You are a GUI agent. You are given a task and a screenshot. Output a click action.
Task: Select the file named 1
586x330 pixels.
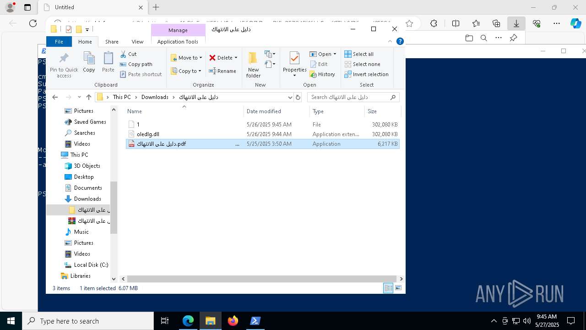pyautogui.click(x=262, y=125)
